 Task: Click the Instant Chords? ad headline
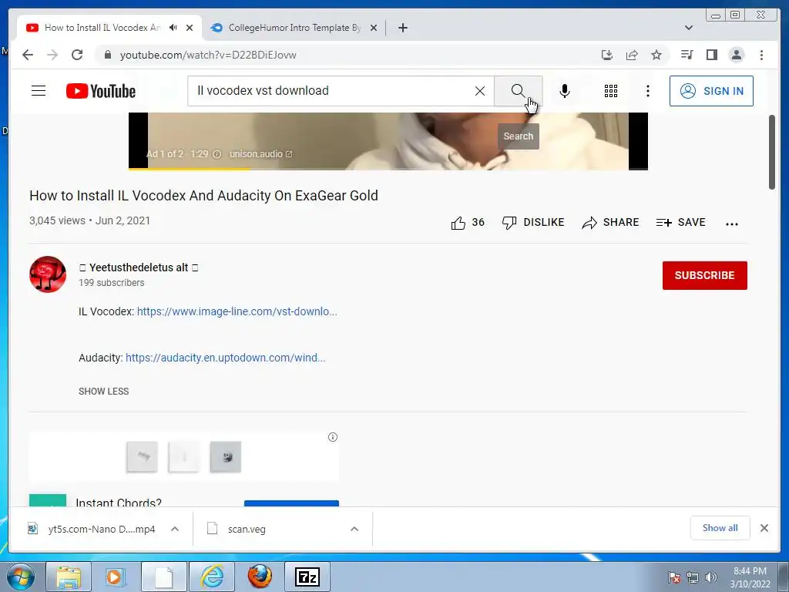(x=119, y=502)
